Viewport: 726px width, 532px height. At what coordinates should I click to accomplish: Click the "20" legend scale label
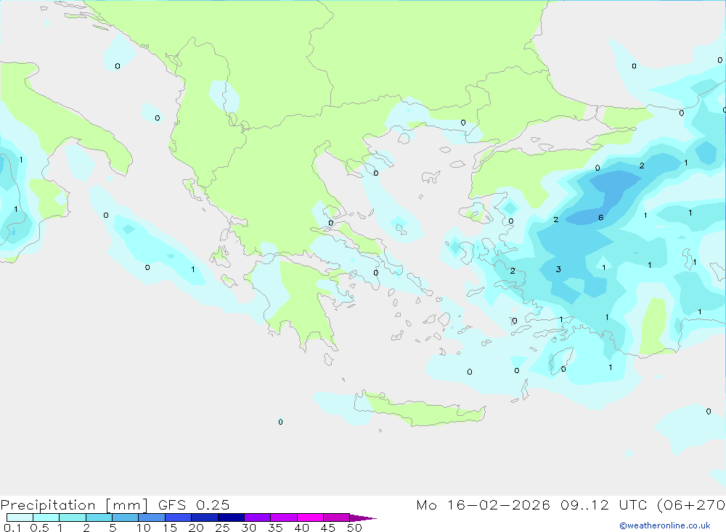click(x=196, y=528)
